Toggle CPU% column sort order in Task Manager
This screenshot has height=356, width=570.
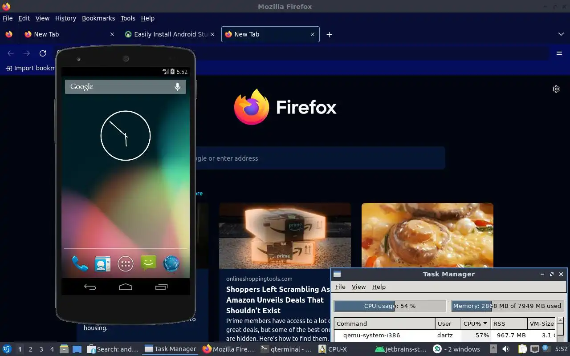[x=476, y=324]
